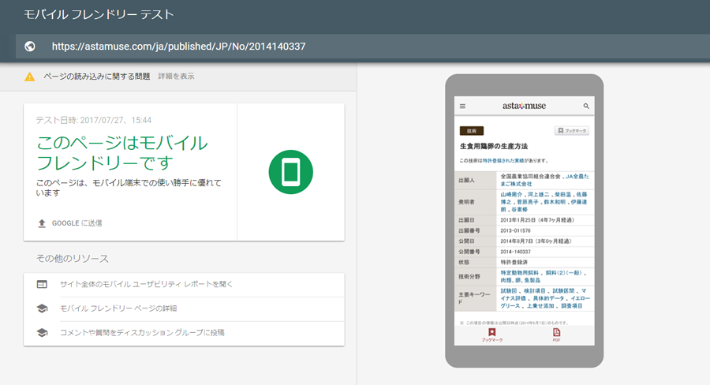Open 詳細を表示 link for loading issues
Viewport: 710px width, 385px height.
[176, 76]
